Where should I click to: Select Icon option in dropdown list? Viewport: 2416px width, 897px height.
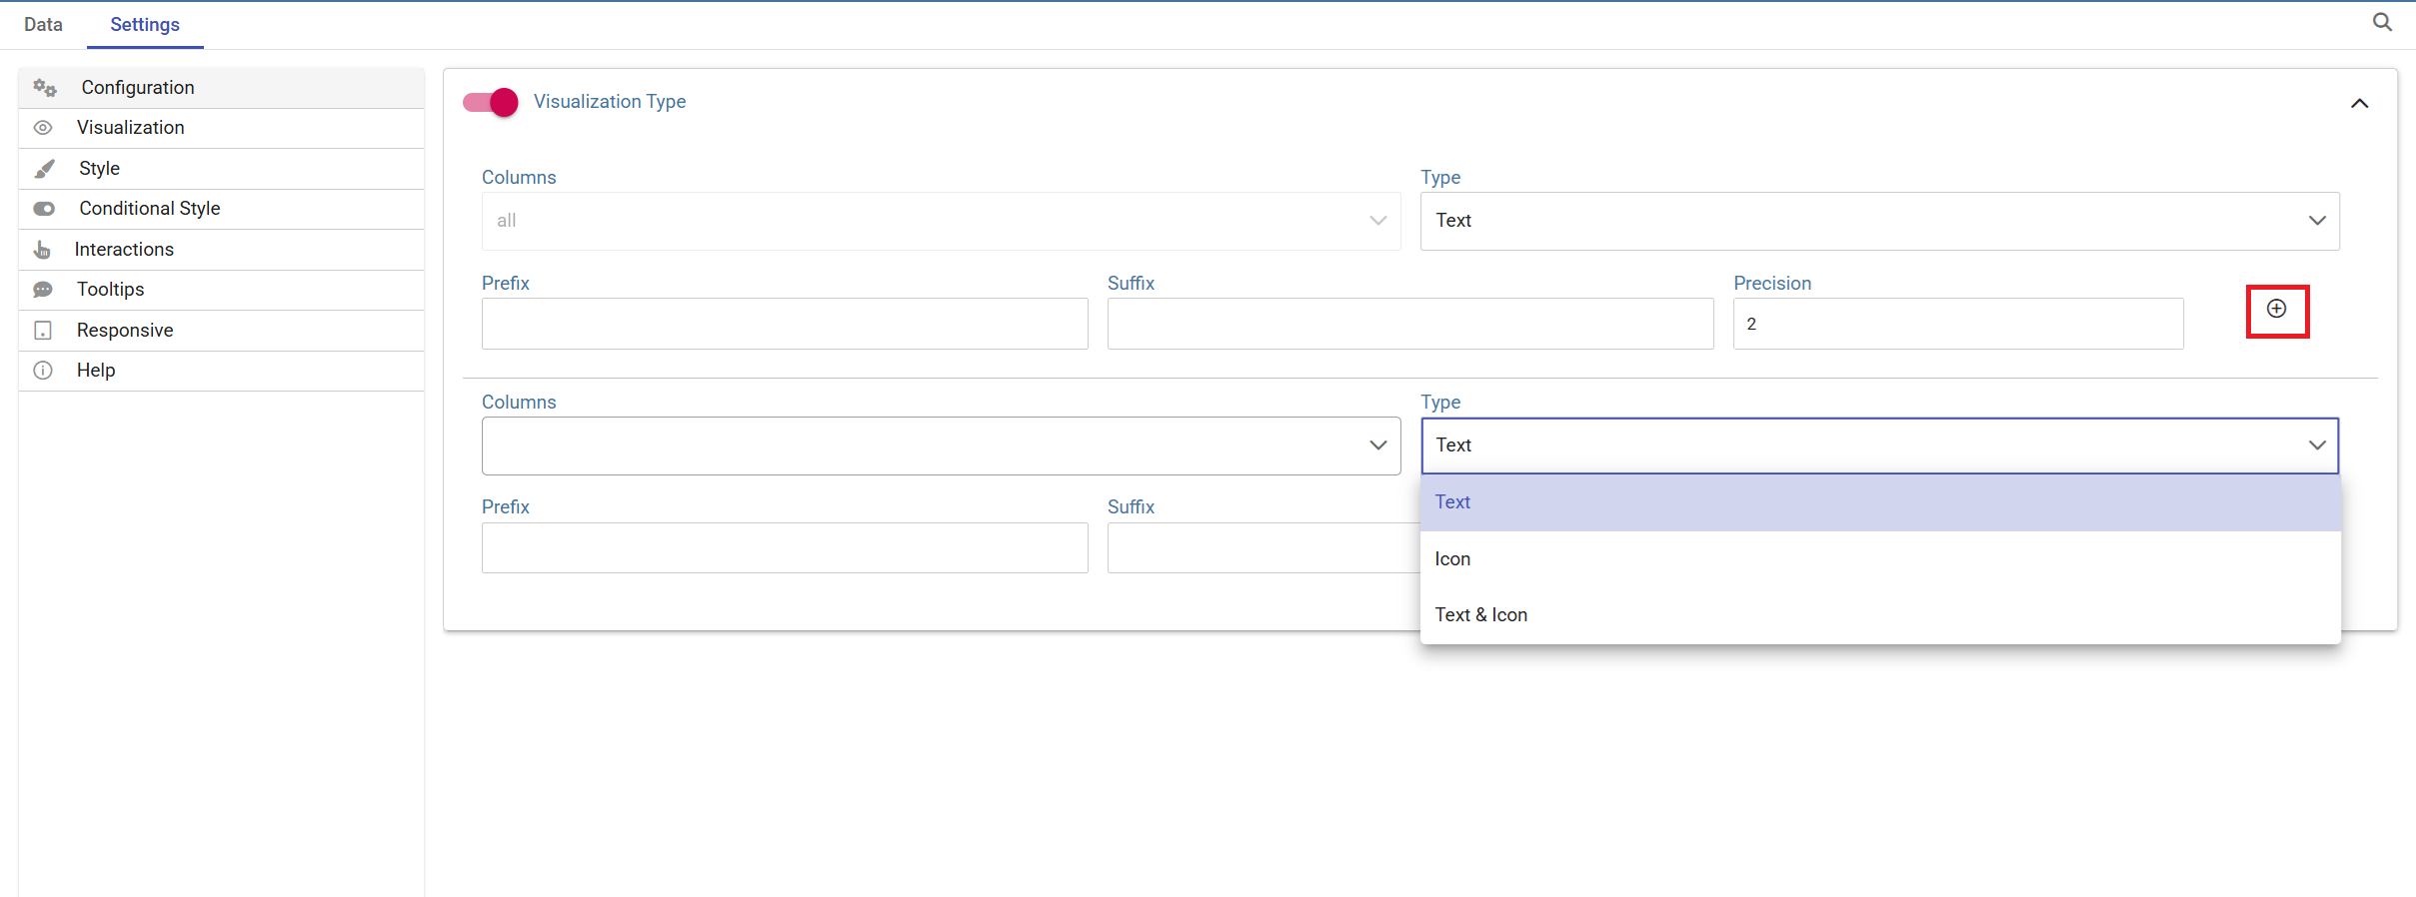tap(1880, 559)
